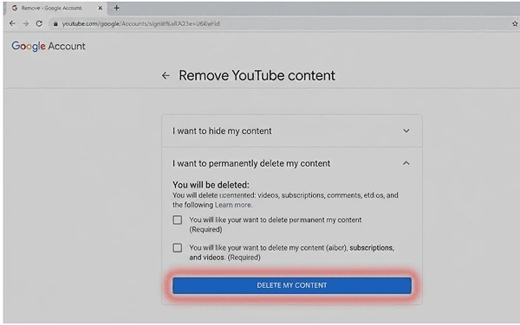Open a new tab with the plus icon
Screen dimensions: 520x325
116,8
